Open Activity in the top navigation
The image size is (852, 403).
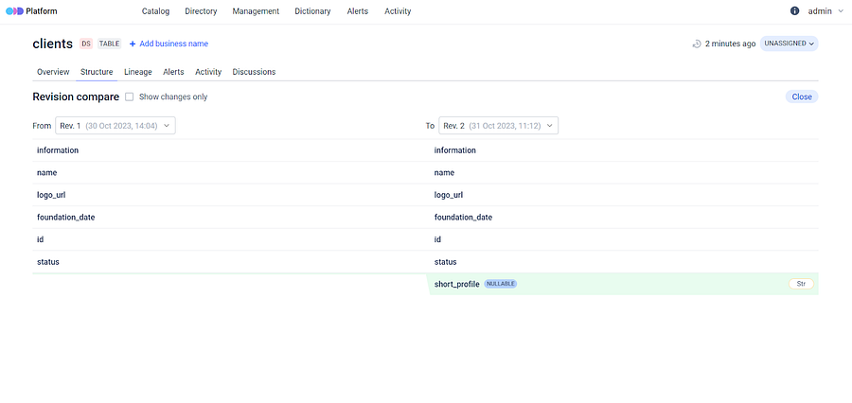point(398,10)
